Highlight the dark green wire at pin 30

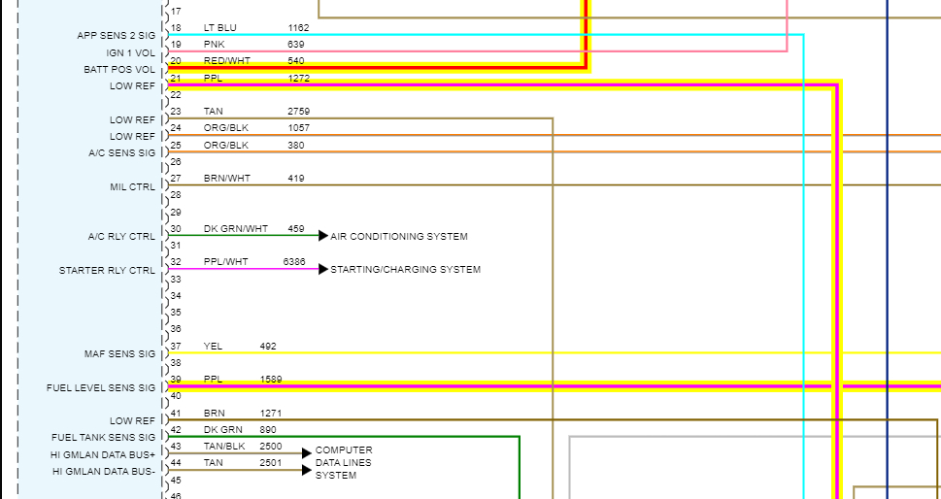(243, 235)
